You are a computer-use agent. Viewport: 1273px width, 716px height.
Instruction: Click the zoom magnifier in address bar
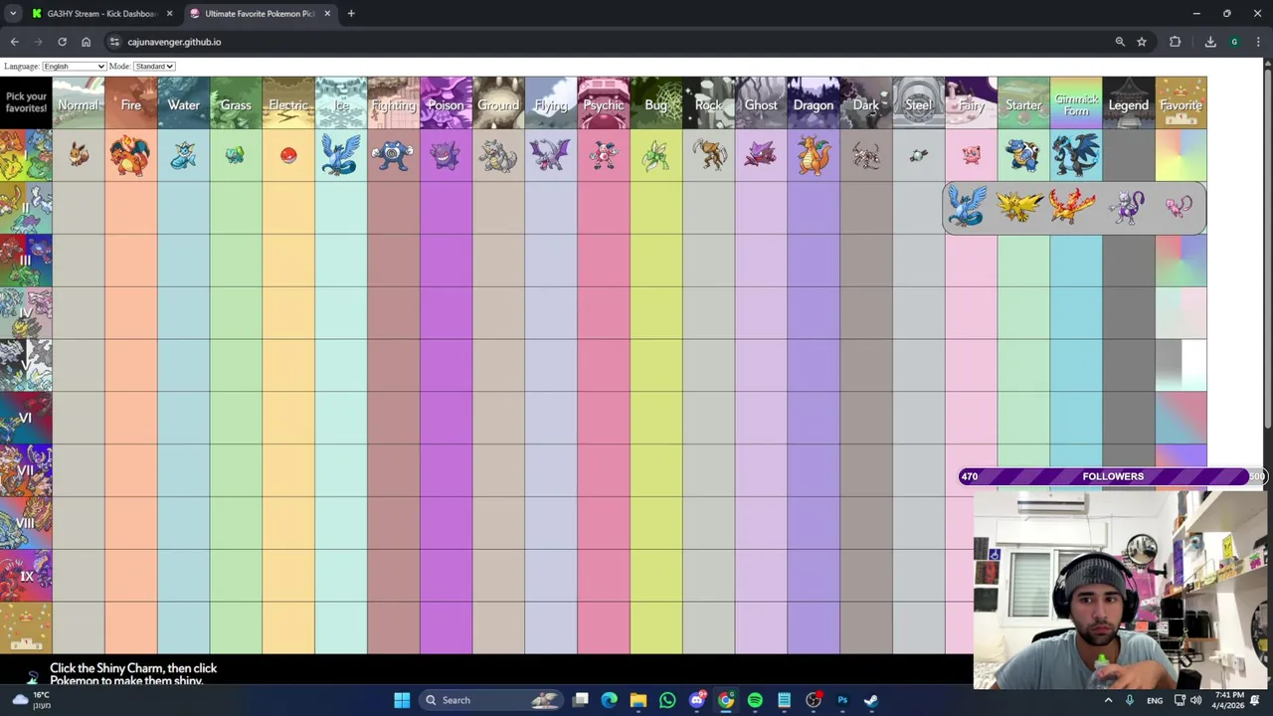(1120, 42)
